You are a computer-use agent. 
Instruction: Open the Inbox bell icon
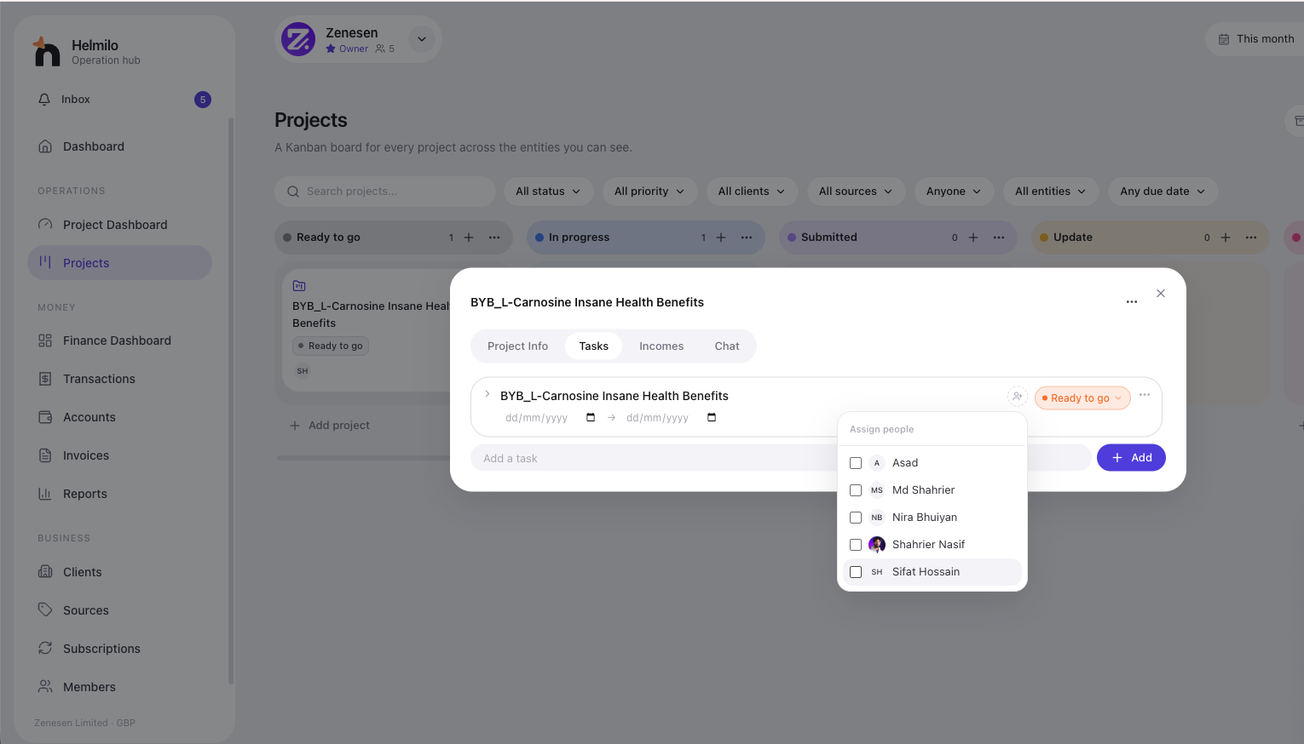tap(44, 100)
